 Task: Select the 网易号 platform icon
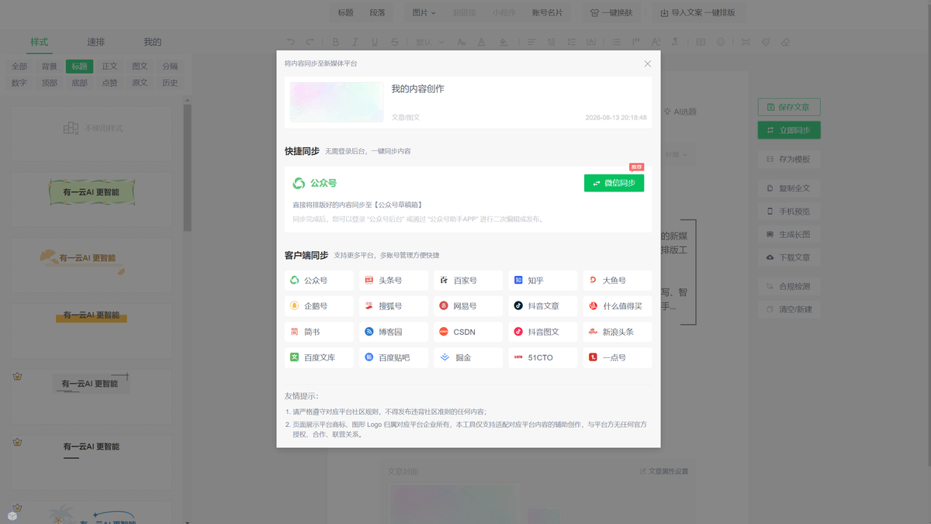point(444,306)
